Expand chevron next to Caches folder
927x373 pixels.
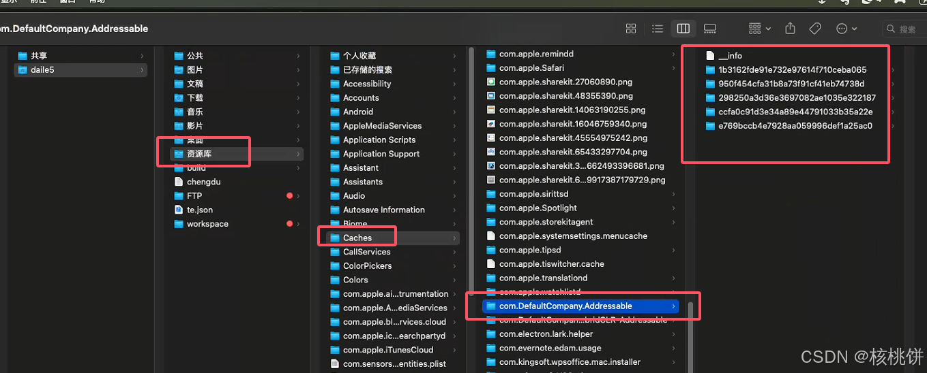pyautogui.click(x=454, y=238)
